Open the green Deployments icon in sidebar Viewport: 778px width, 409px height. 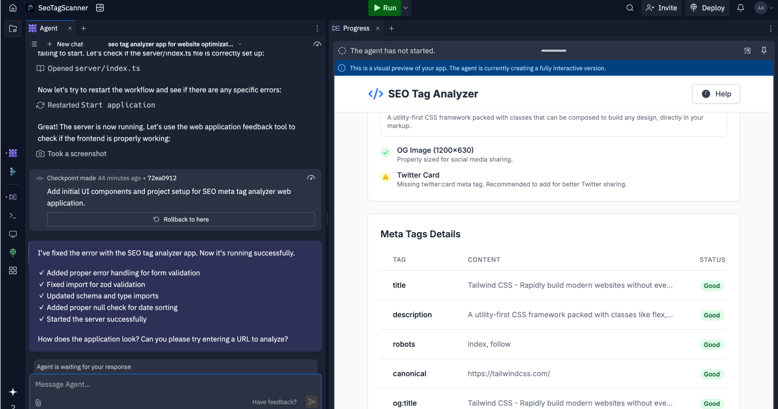point(13,252)
